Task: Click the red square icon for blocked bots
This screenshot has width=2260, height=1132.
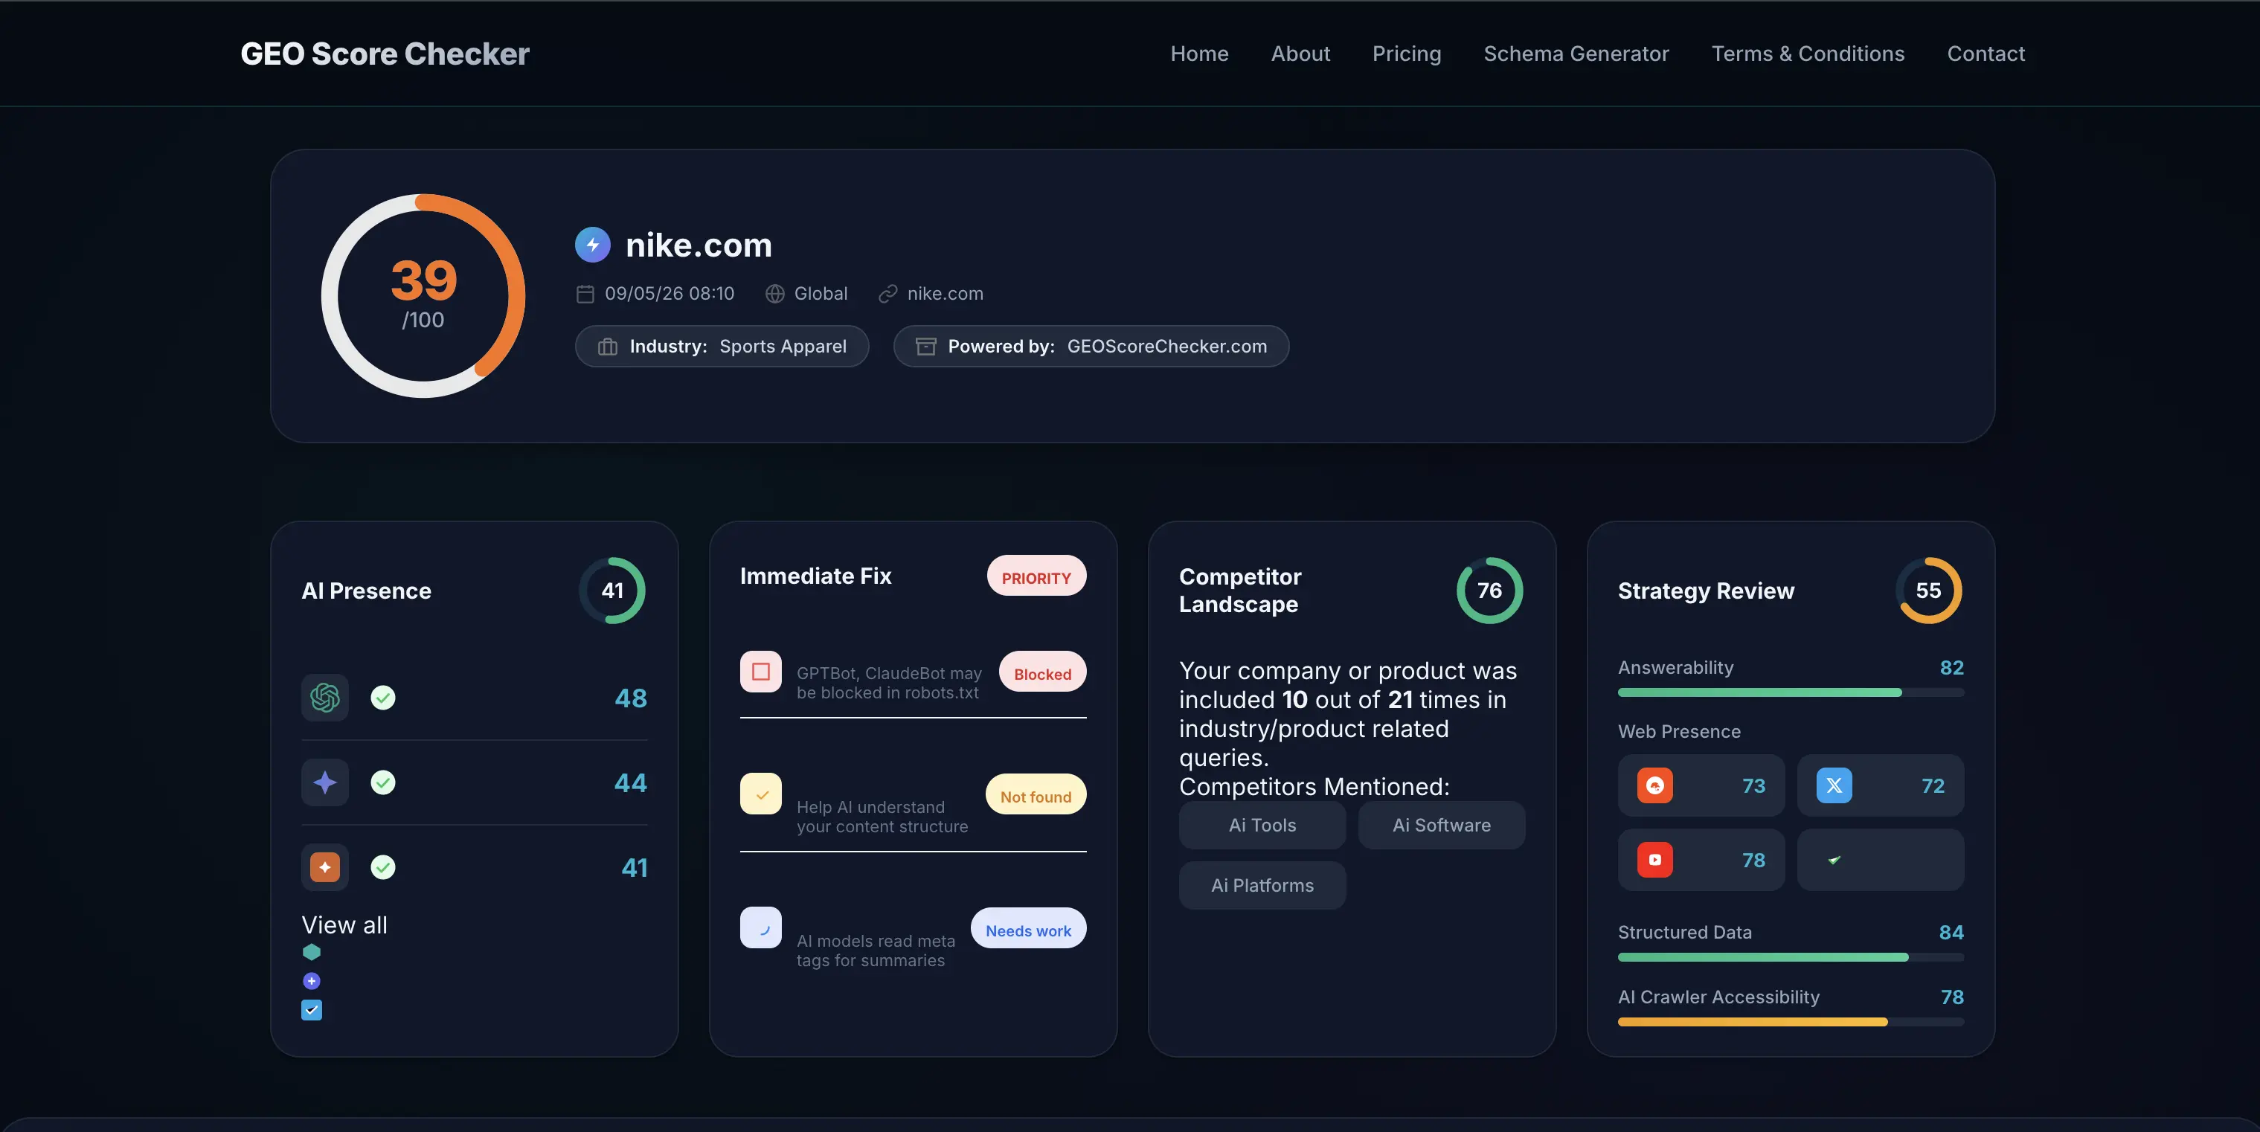Action: point(760,672)
